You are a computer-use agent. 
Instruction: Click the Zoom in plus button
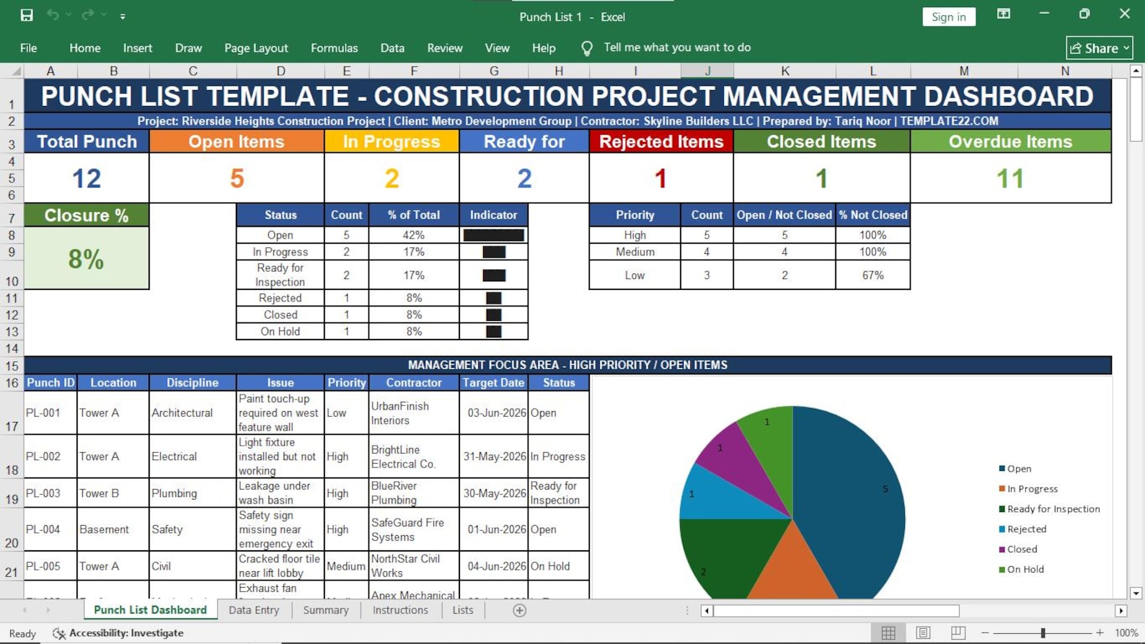pyautogui.click(x=1100, y=632)
